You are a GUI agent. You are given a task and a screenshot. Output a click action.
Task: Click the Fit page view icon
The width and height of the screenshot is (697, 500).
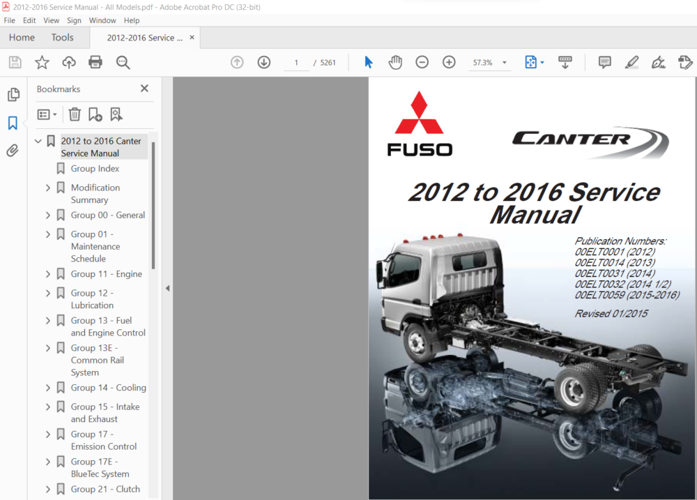point(530,62)
